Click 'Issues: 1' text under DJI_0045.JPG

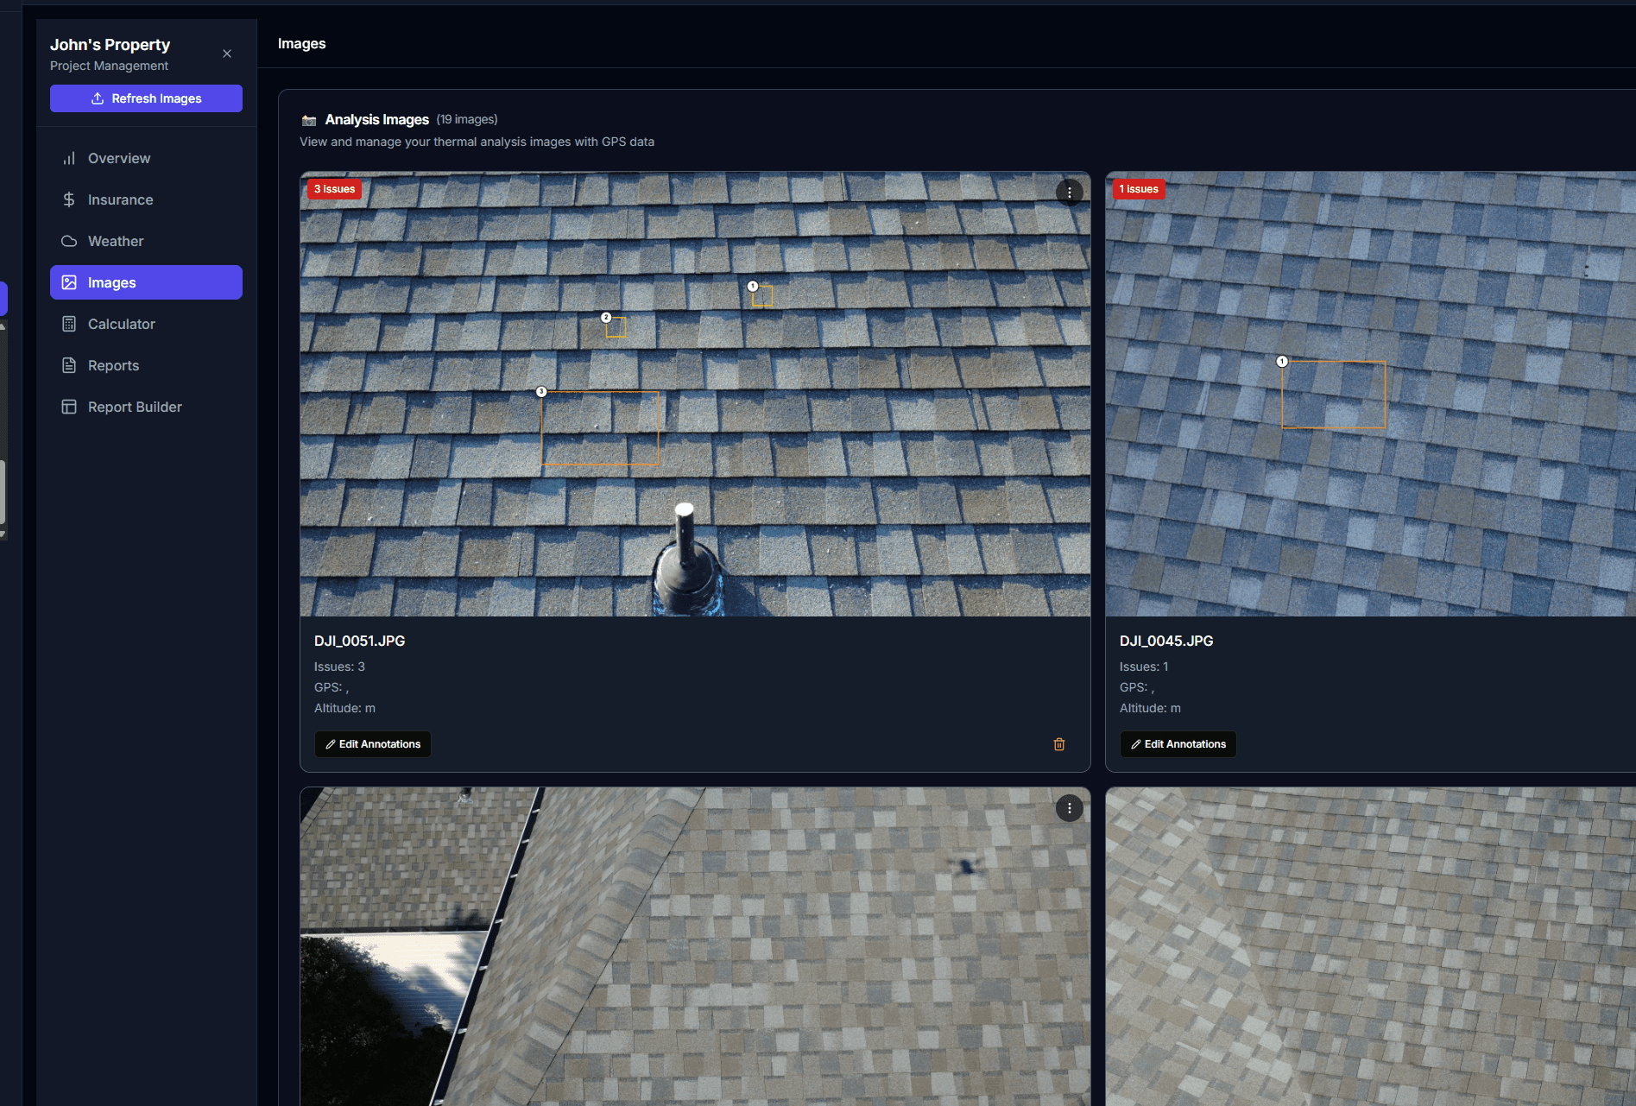pyautogui.click(x=1144, y=667)
